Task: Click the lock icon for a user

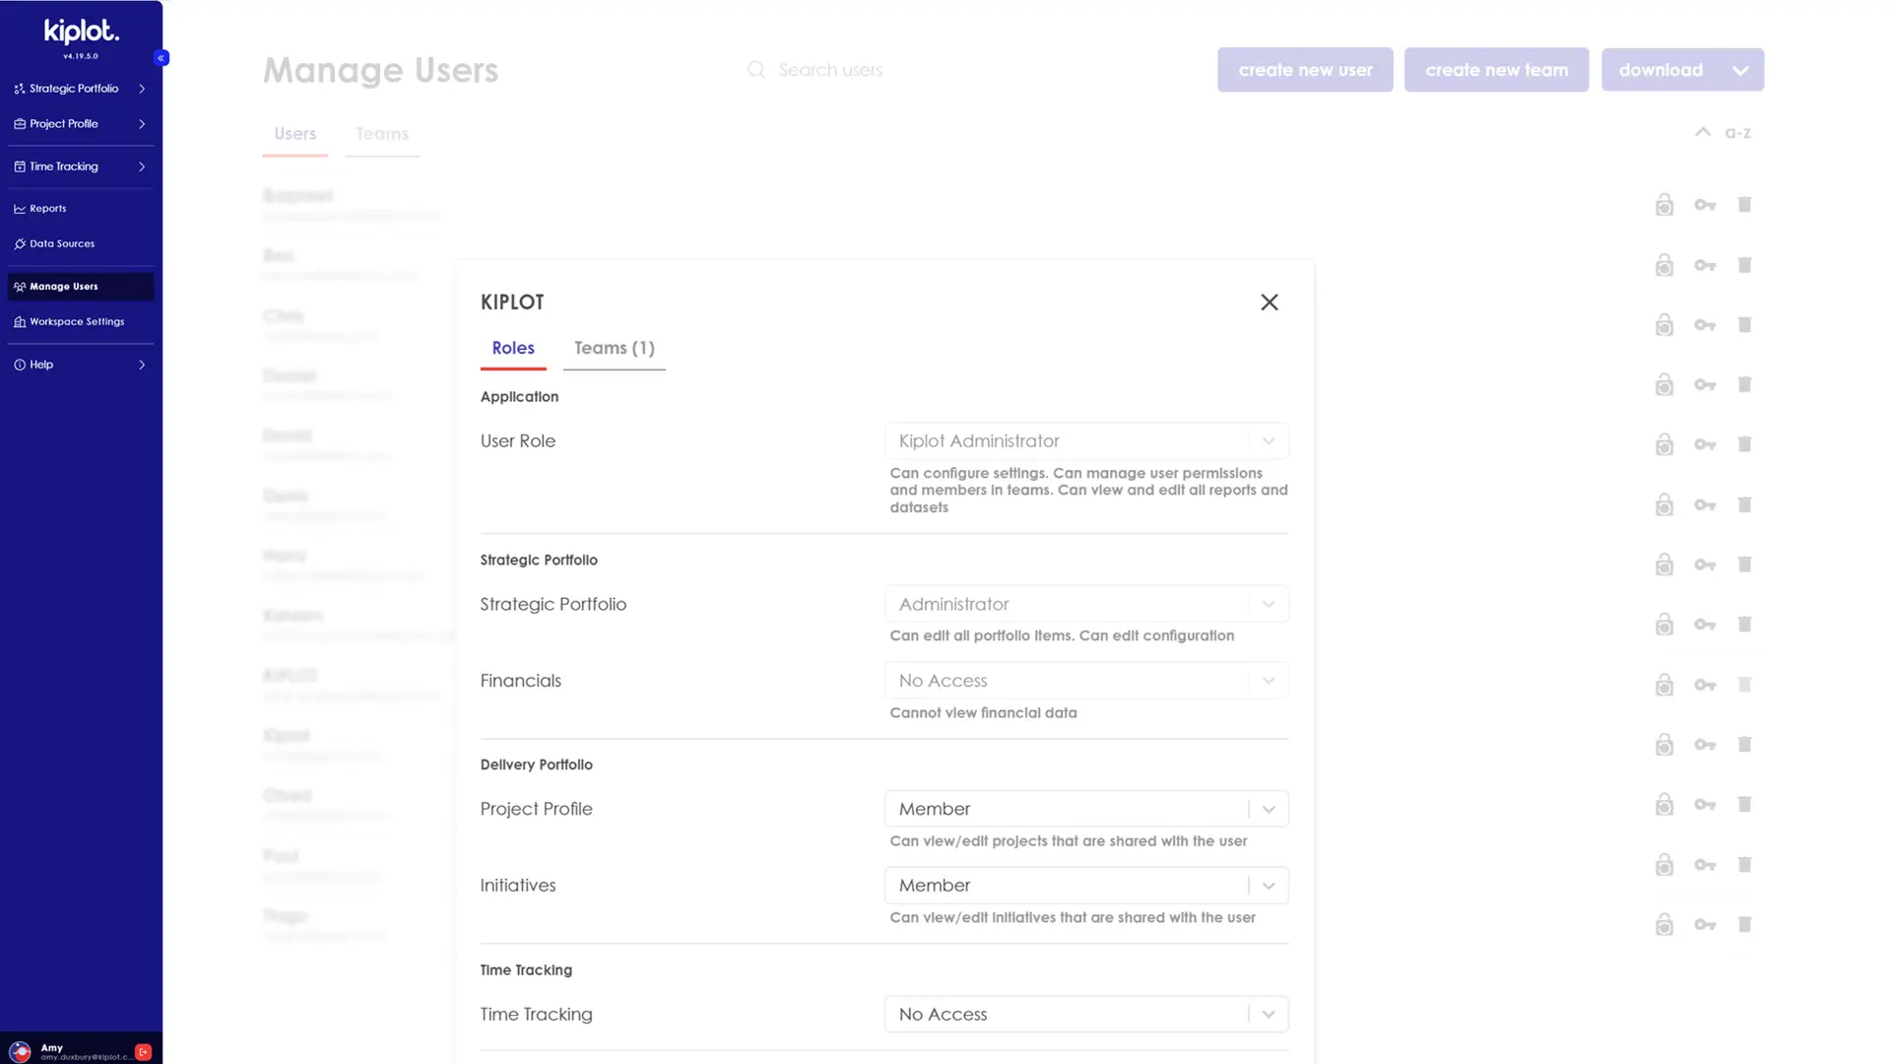Action: click(x=1663, y=204)
